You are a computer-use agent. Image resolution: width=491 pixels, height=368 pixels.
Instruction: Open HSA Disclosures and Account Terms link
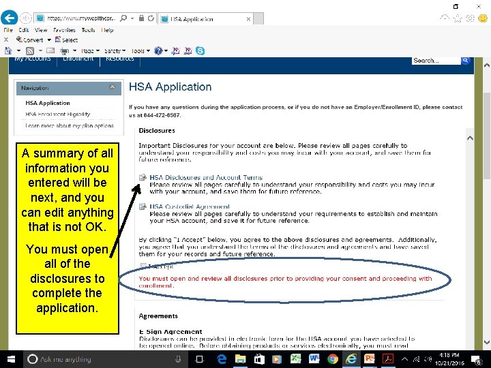(206, 177)
